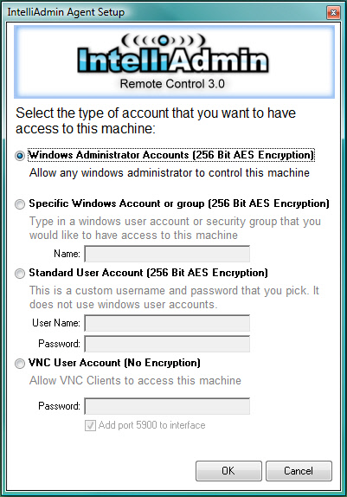Select Standard User Account radio button
Screen dimensions: 347x497
pyautogui.click(x=20, y=274)
